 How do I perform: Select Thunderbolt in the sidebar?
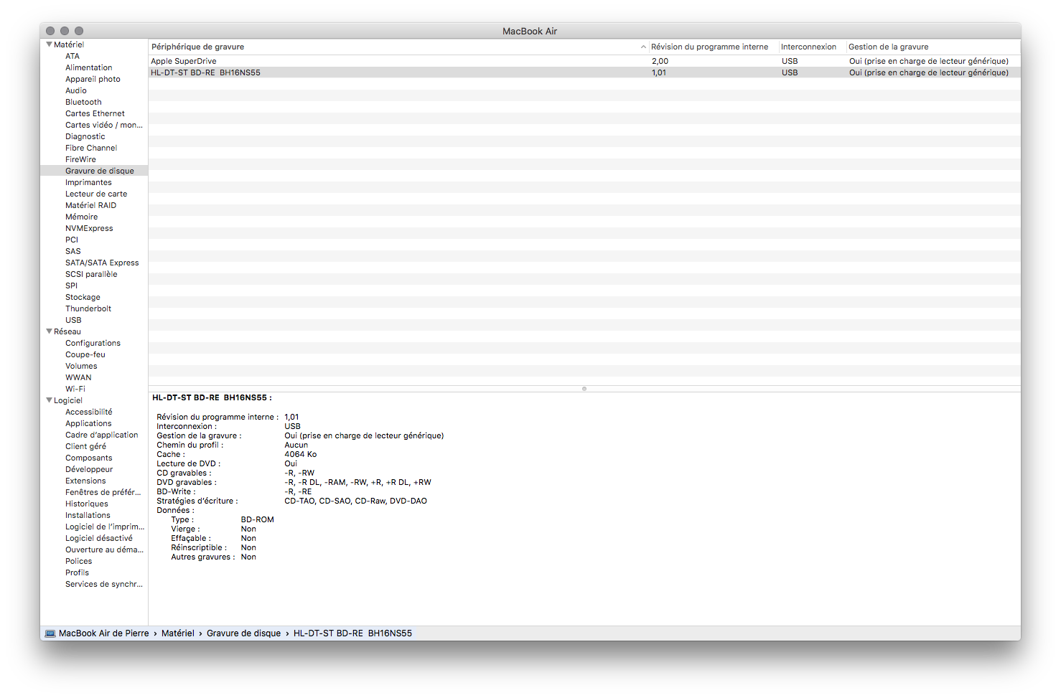[88, 308]
